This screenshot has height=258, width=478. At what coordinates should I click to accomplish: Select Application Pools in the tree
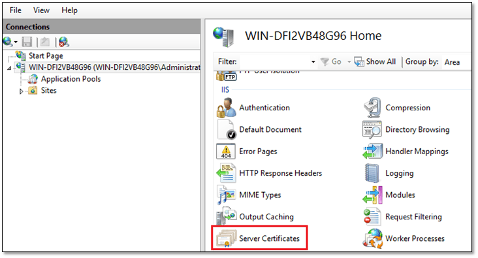(71, 79)
